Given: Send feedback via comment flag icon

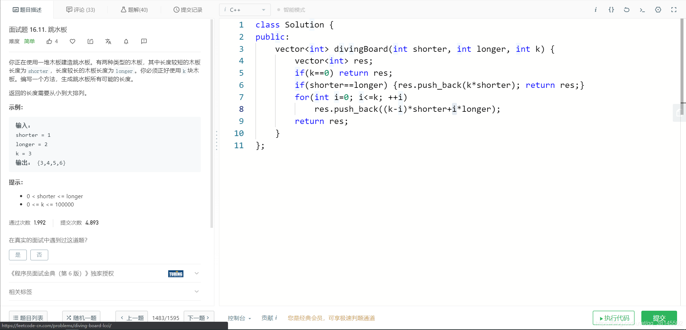Looking at the screenshot, I should [144, 41].
